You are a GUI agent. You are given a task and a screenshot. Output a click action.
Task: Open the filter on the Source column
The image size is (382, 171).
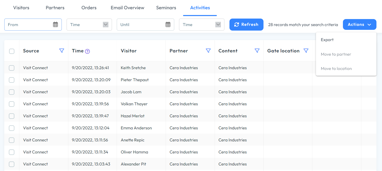click(62, 50)
